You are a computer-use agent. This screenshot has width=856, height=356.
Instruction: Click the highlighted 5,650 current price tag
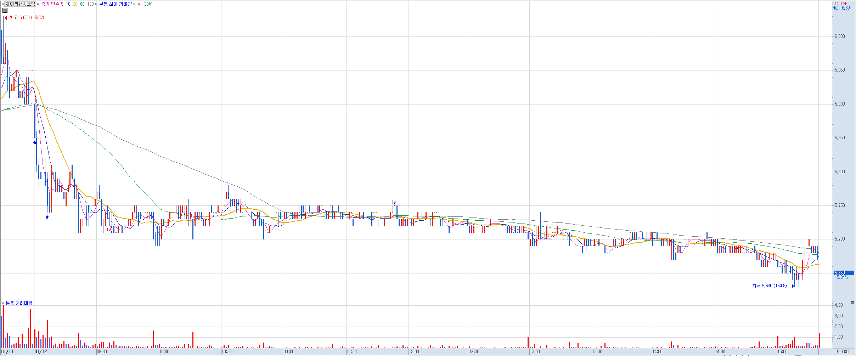(844, 273)
